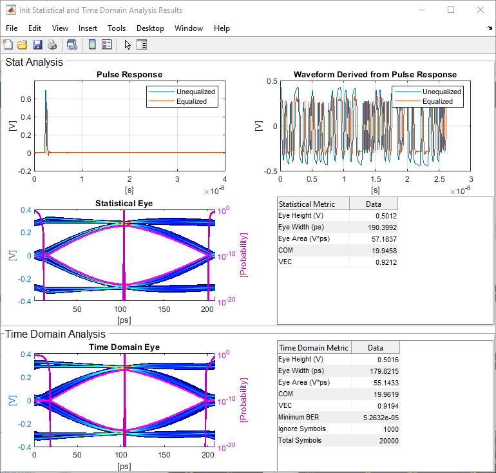Expand the Tools menu
This screenshot has height=473, width=496.
tap(117, 28)
